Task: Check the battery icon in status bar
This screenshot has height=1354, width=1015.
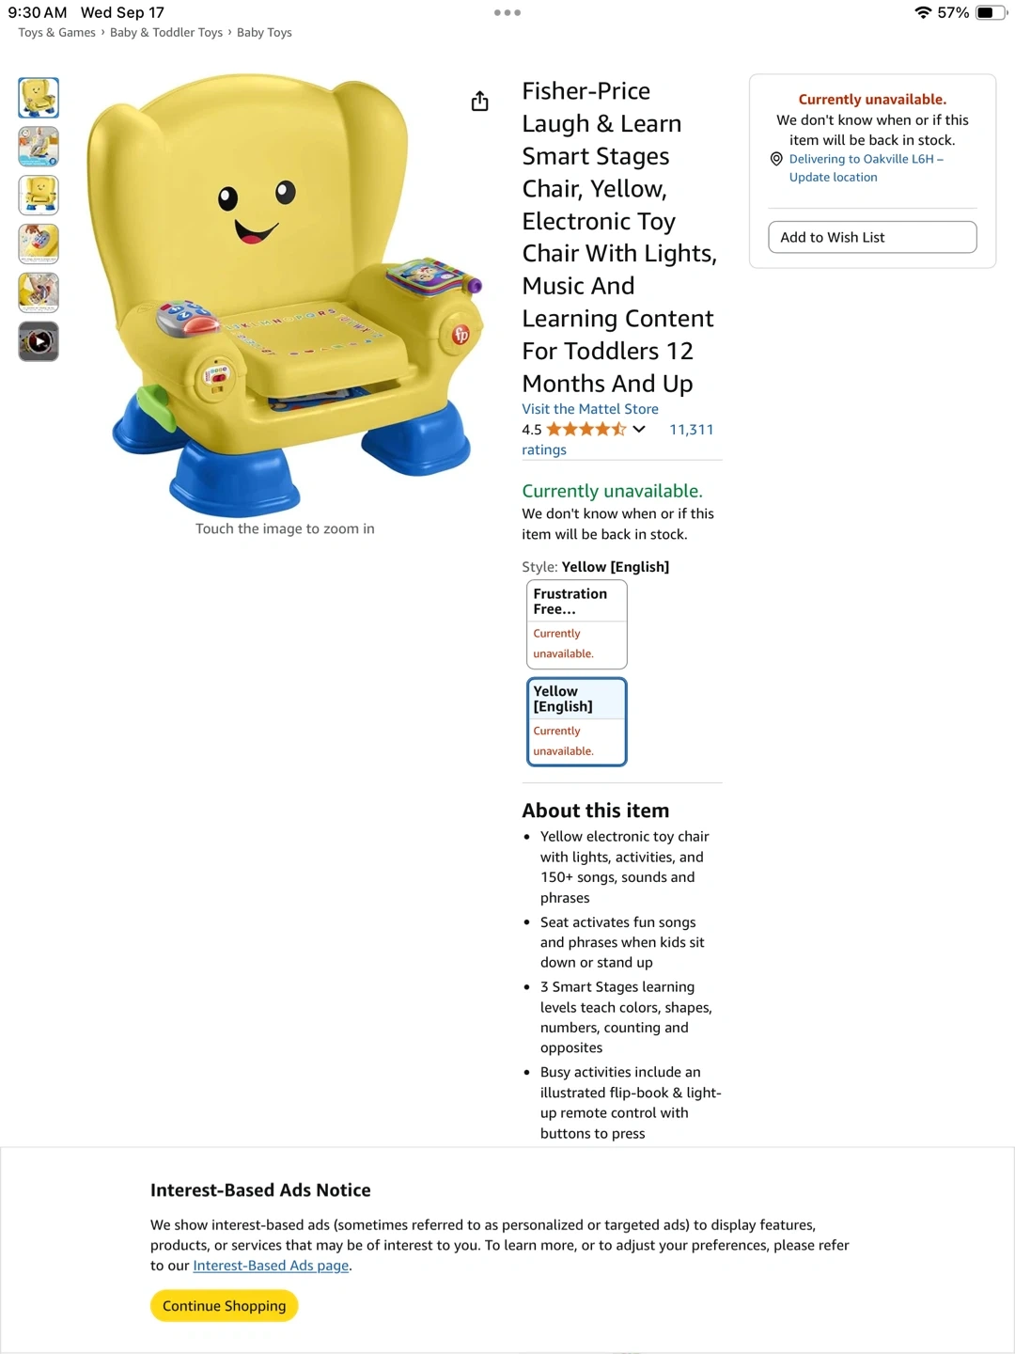Action: pyautogui.click(x=991, y=12)
